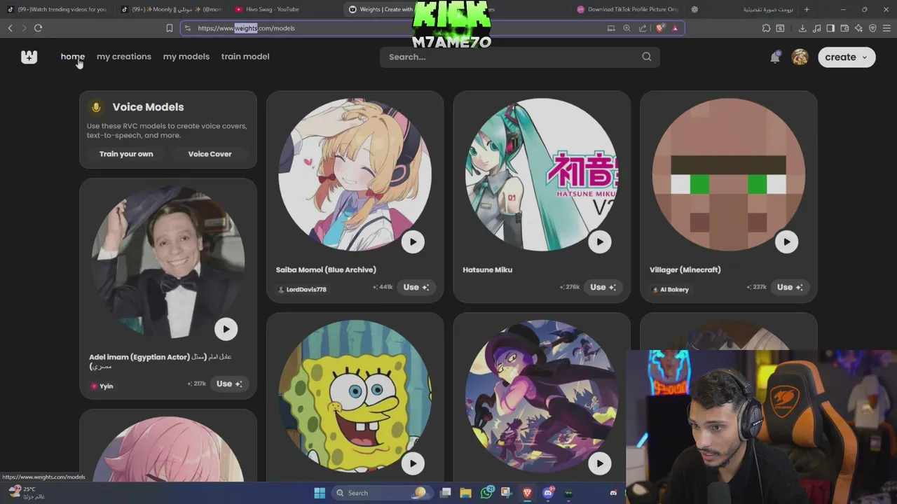
Task: Open the media control music icon
Action: 816,28
